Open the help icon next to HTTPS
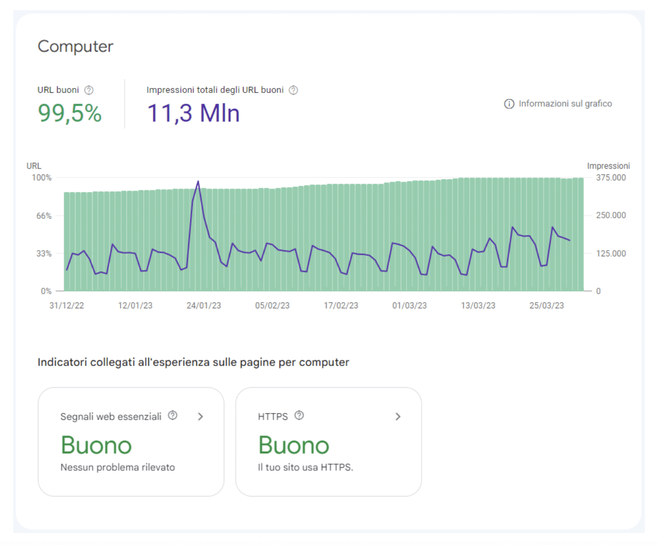Screen dimensions: 658x545 [299, 416]
